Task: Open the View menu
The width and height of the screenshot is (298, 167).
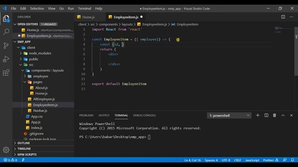Action: 52,8
